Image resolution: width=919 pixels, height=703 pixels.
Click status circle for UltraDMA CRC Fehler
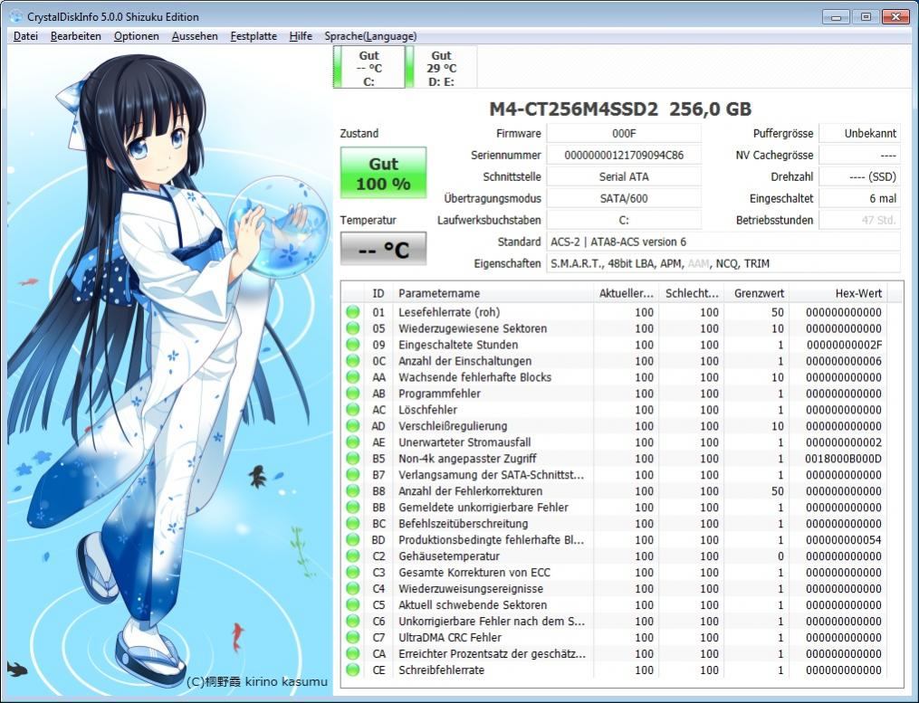click(x=353, y=637)
